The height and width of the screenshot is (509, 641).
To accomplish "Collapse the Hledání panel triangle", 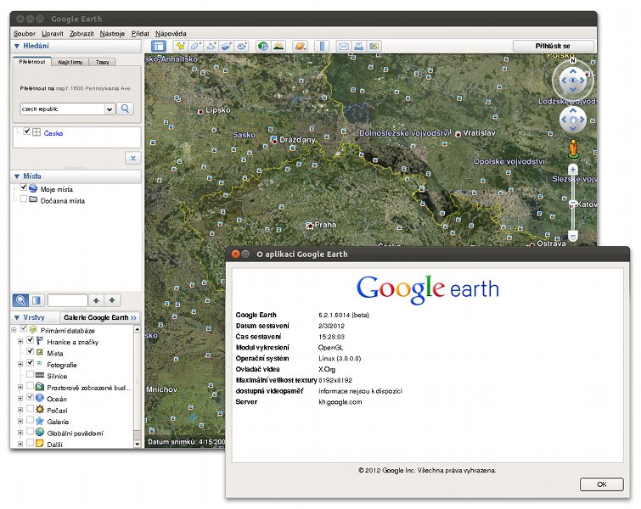I will pos(17,46).
